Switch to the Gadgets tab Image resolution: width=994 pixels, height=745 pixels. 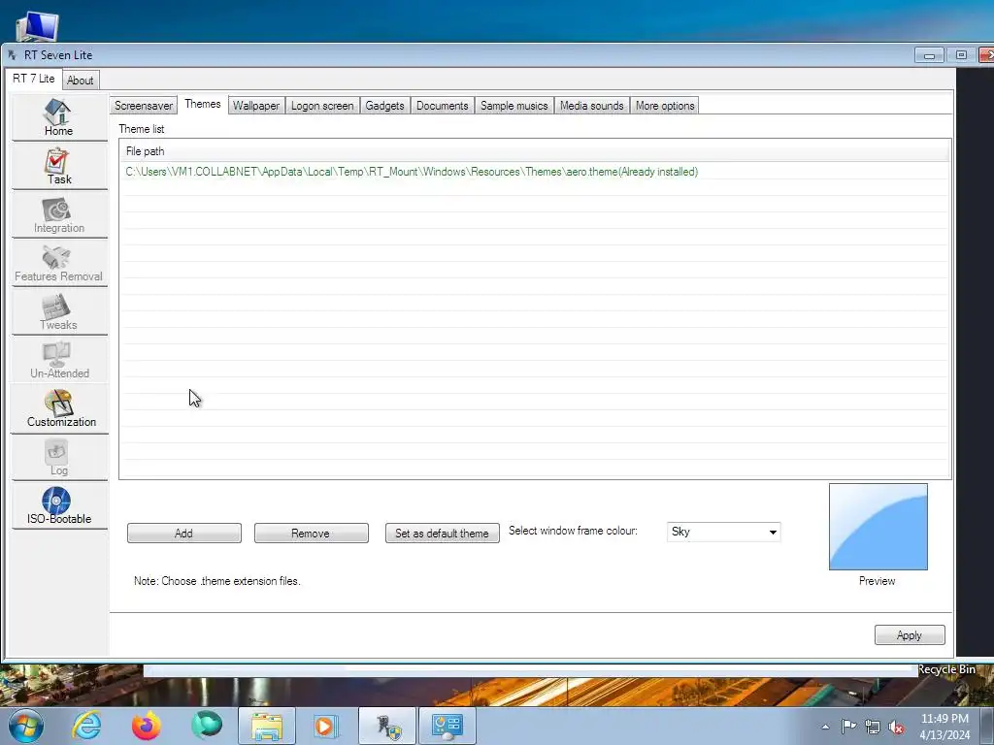[x=384, y=106]
